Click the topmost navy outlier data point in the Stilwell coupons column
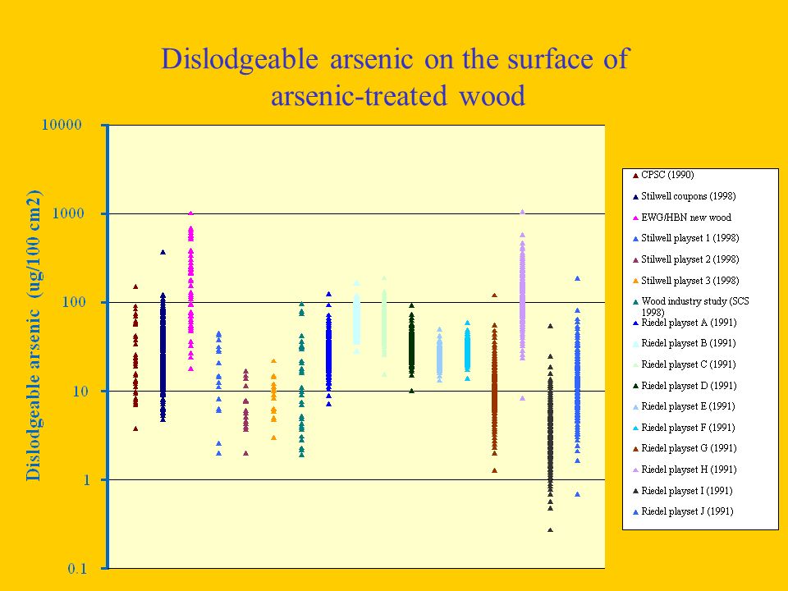Screen dimensions: 788x591 click(x=163, y=252)
